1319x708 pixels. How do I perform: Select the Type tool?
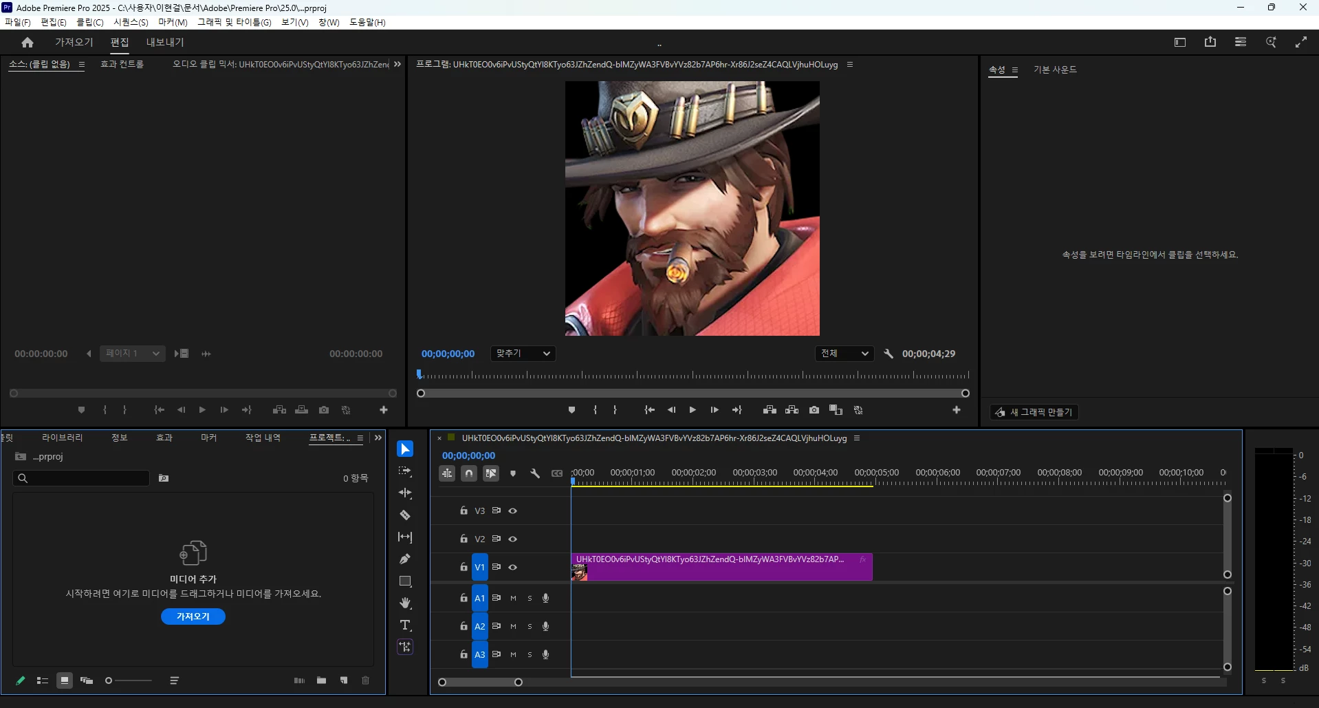click(x=405, y=625)
